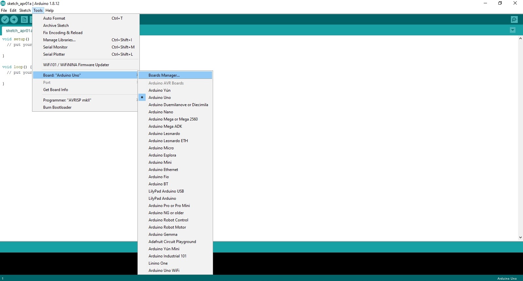Click editor scrollbar down arrow
523x281 pixels.
[x=520, y=237]
